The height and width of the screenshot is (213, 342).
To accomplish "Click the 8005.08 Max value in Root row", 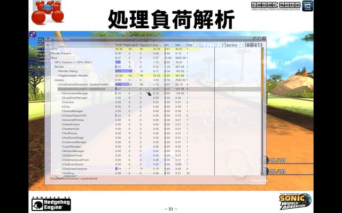I will (x=180, y=58).
